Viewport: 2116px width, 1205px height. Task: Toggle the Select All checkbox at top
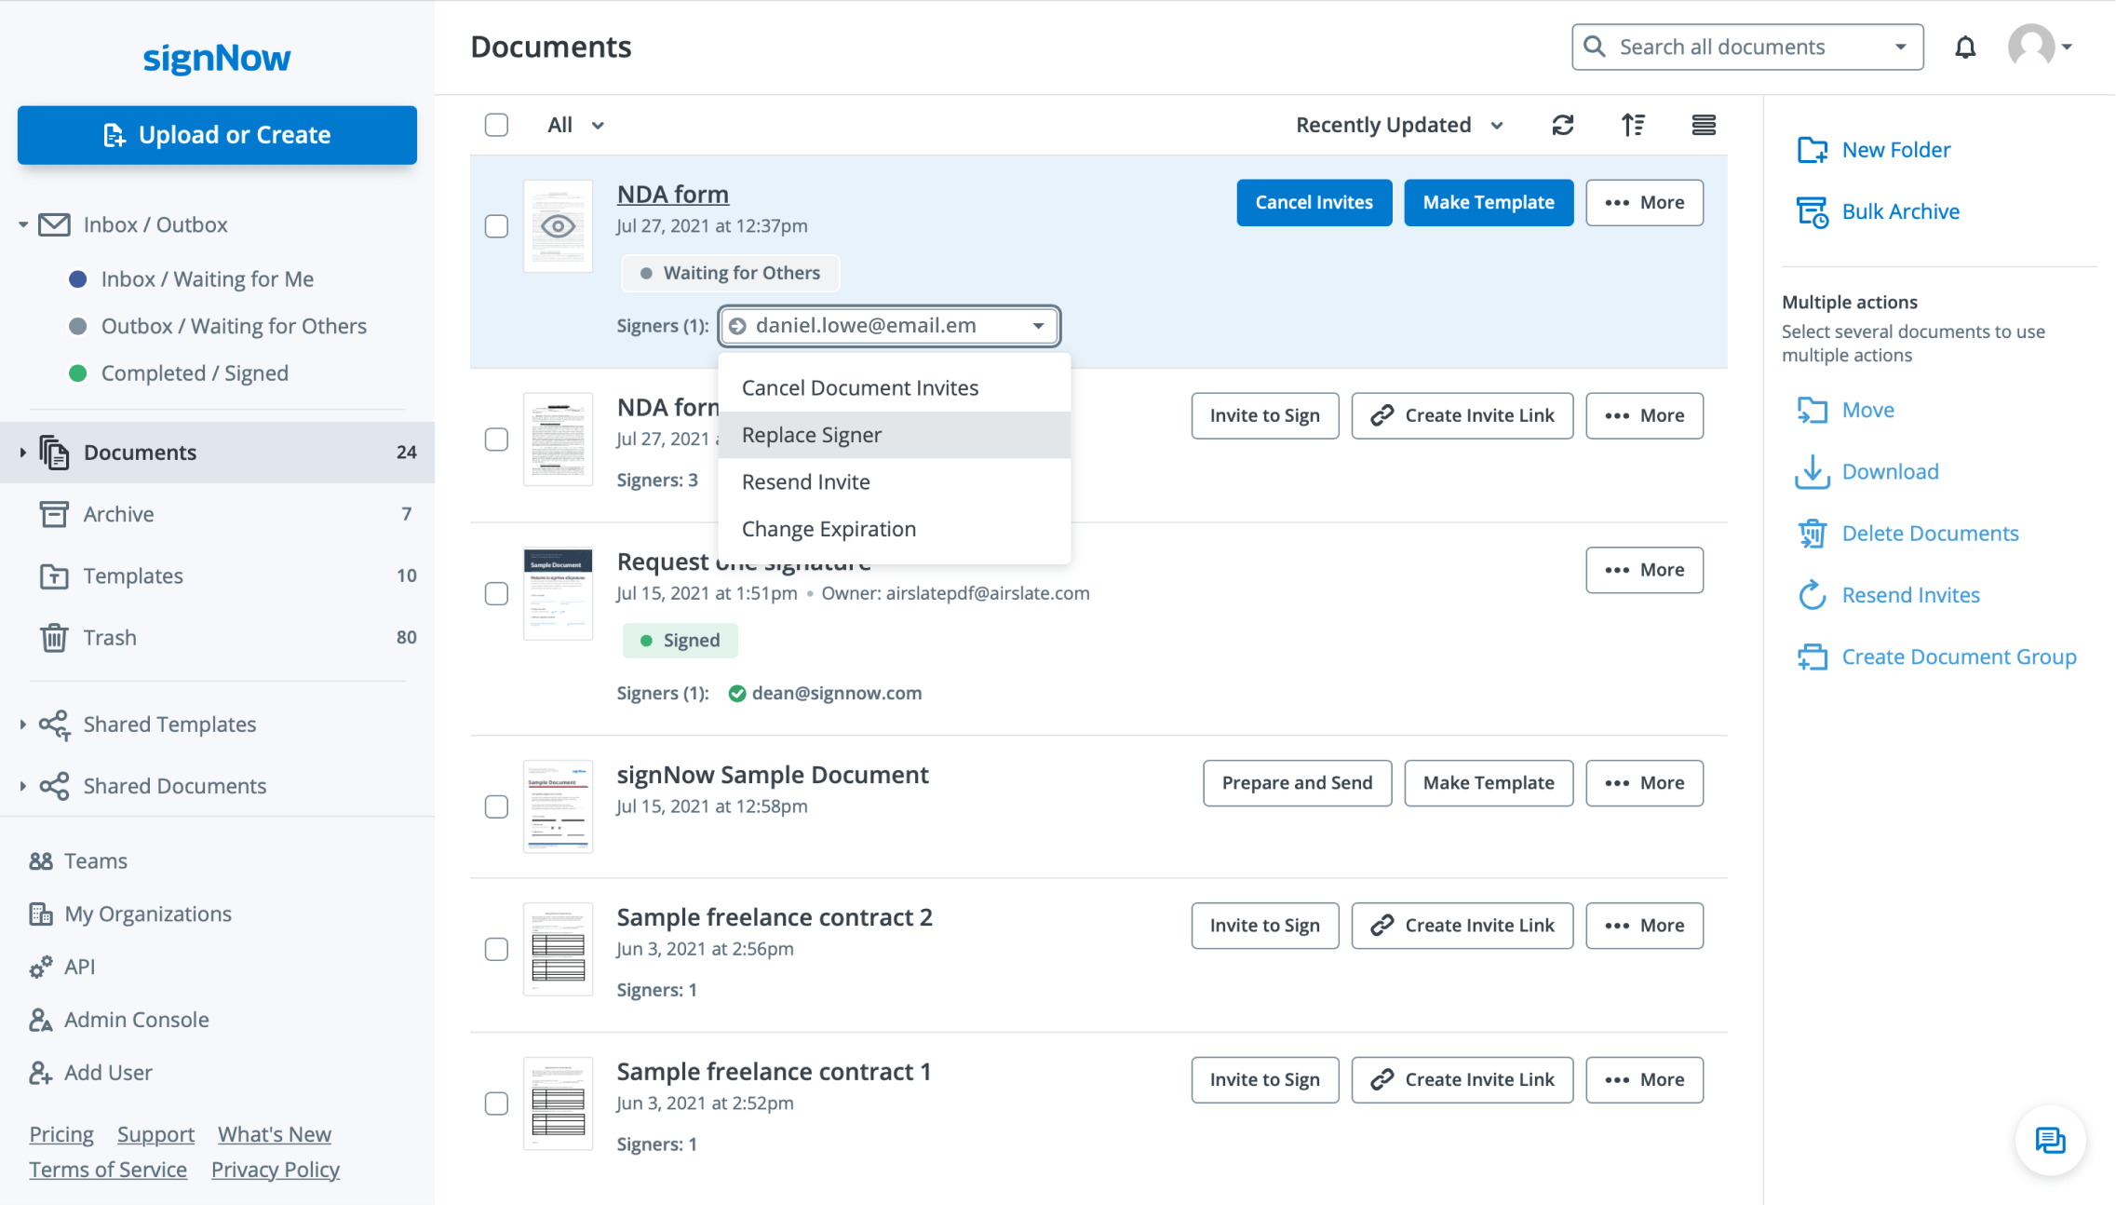click(x=495, y=125)
